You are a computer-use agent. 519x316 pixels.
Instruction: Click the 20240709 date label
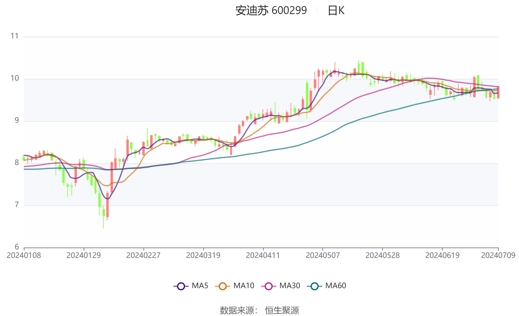(x=498, y=254)
